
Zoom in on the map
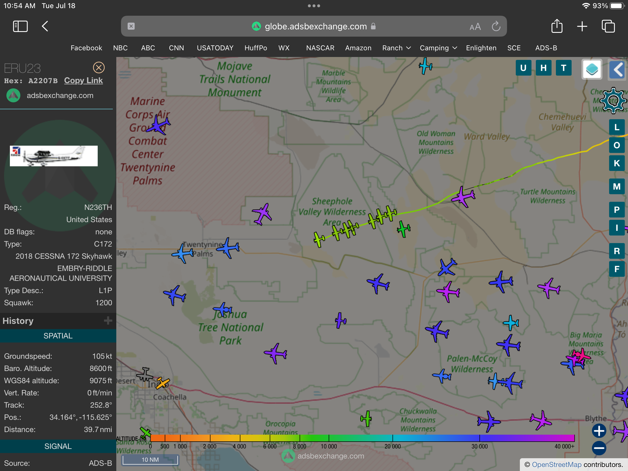click(599, 431)
